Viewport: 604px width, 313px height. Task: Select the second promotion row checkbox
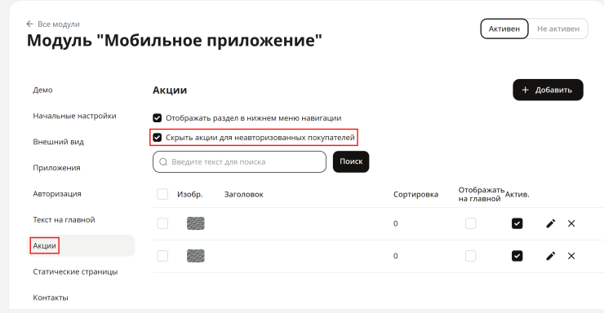click(x=162, y=256)
